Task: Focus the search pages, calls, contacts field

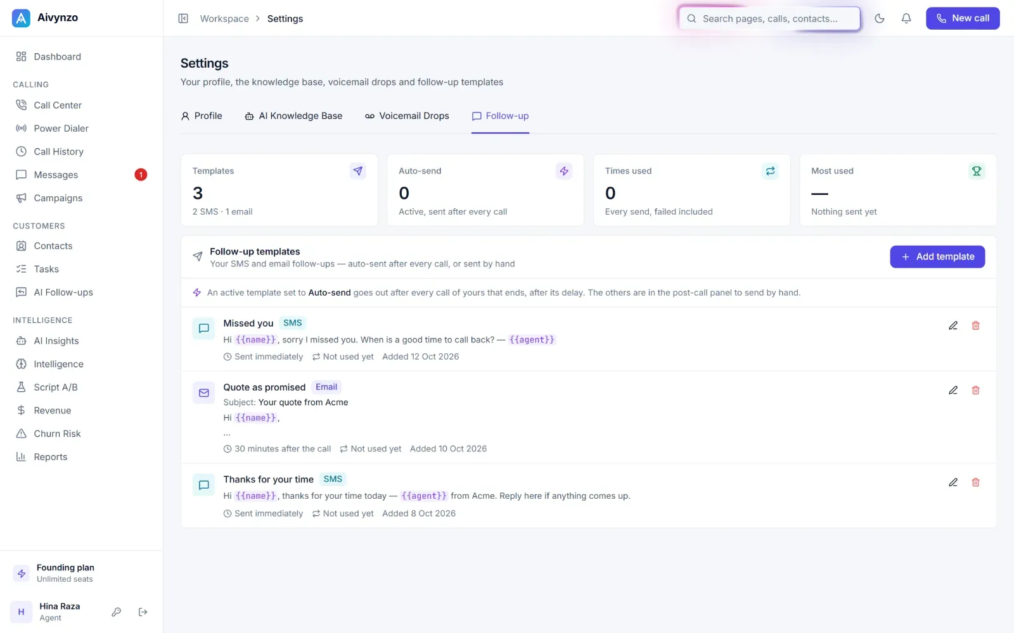Action: (769, 18)
